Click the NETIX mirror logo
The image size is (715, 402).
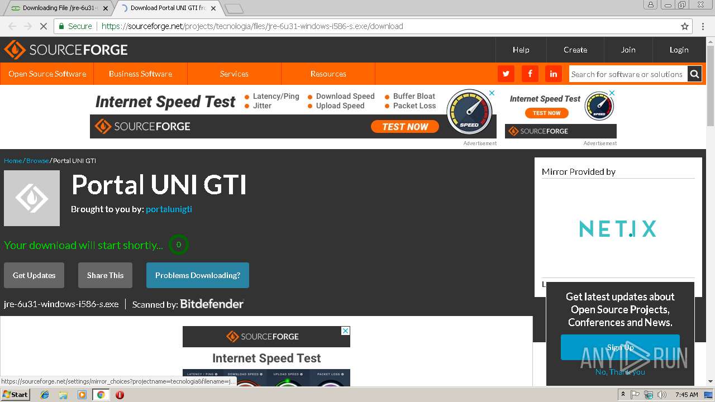click(618, 229)
